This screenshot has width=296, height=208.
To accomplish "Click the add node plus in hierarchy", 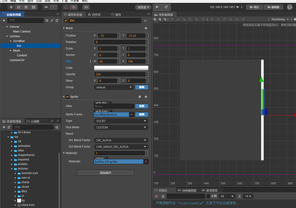I will pyautogui.click(x=4, y=20).
